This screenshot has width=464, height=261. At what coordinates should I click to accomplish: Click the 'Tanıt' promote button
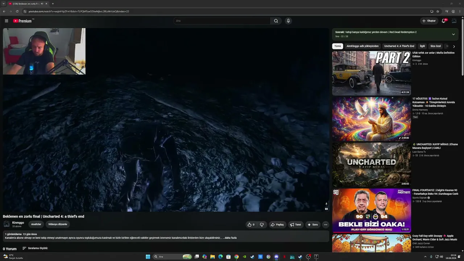pyautogui.click(x=295, y=225)
